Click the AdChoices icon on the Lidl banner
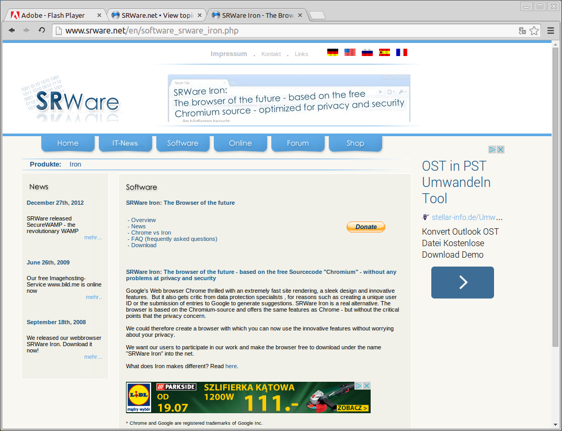Image resolution: width=562 pixels, height=431 pixels. coord(359,385)
